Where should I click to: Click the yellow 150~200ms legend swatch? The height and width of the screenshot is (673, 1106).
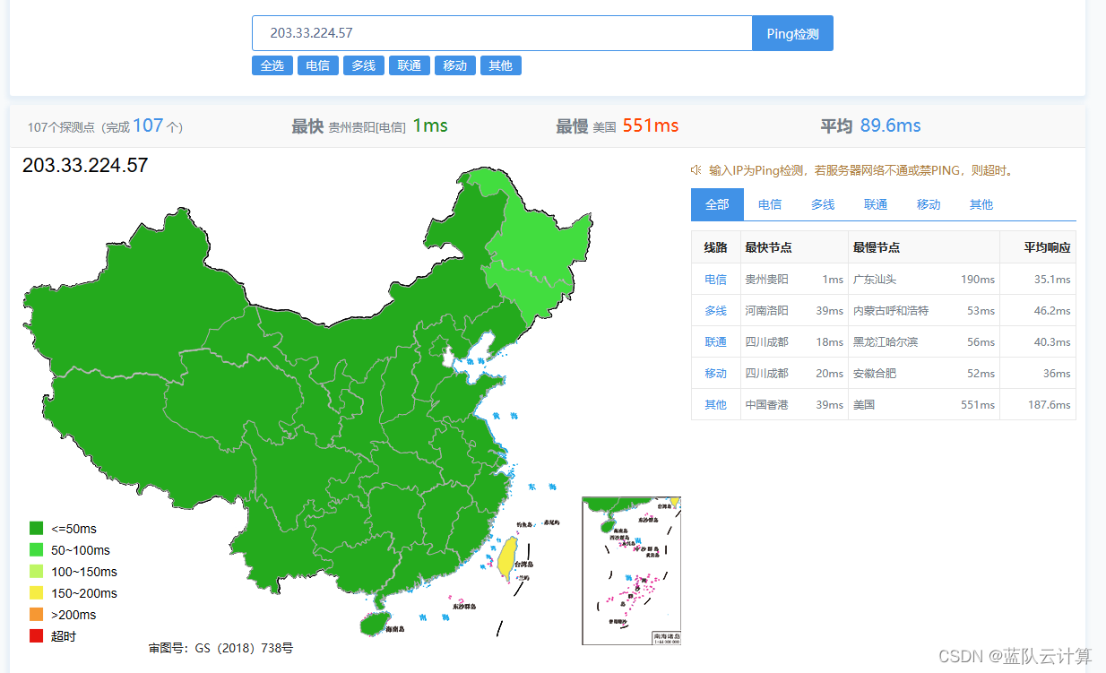(38, 593)
